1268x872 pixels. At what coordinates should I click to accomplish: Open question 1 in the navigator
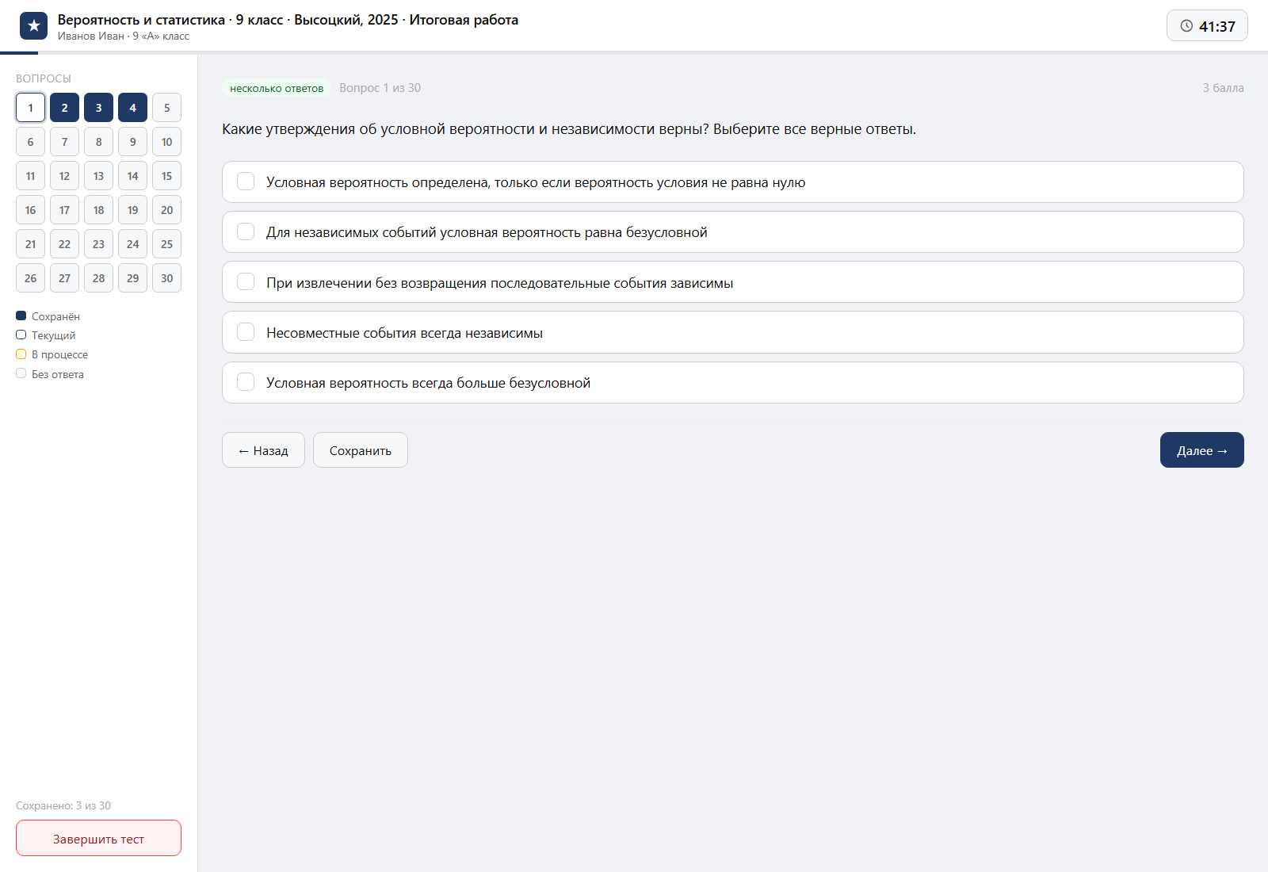point(30,108)
